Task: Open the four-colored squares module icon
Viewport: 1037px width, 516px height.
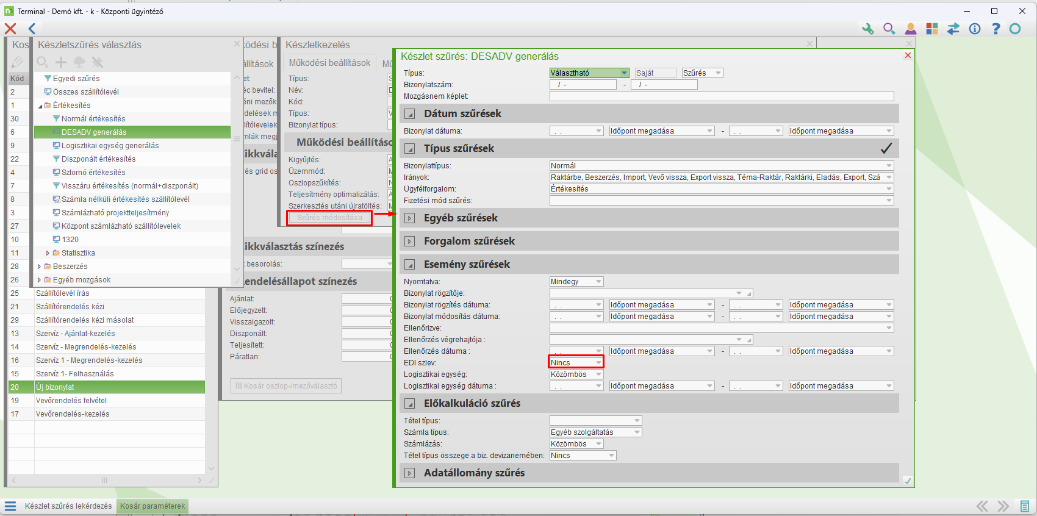Action: (931, 29)
